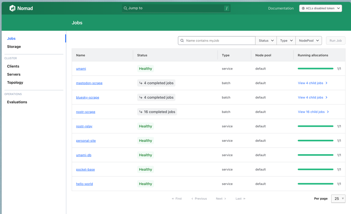Go to Last page

240,198
